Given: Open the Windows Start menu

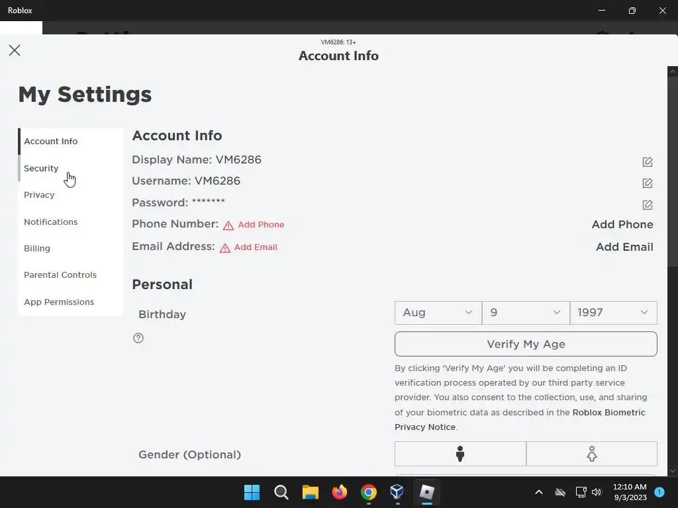Looking at the screenshot, I should coord(252,492).
